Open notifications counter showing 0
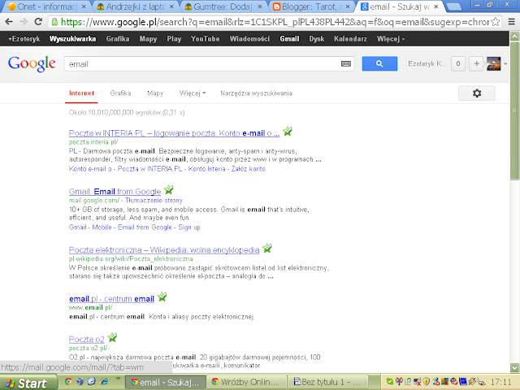This screenshot has width=520, height=390. (x=458, y=63)
